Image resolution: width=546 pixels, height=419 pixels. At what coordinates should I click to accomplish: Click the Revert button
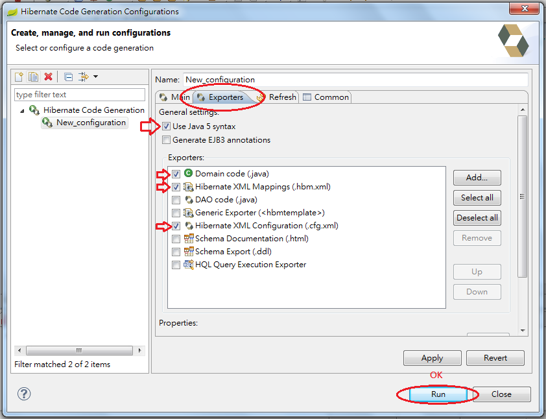495,358
